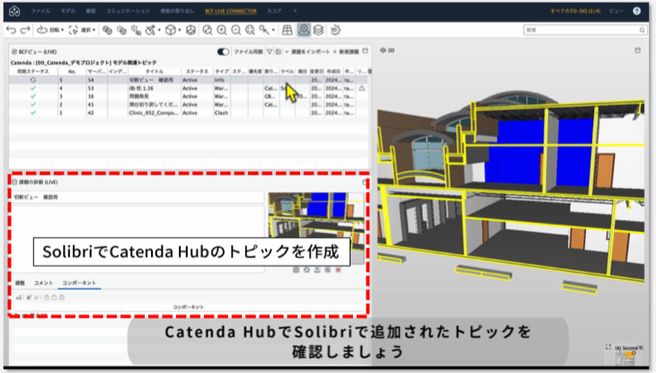Select the Zoom Out magnifier tool
Image resolution: width=656 pixels, height=373 pixels.
pyautogui.click(x=235, y=30)
